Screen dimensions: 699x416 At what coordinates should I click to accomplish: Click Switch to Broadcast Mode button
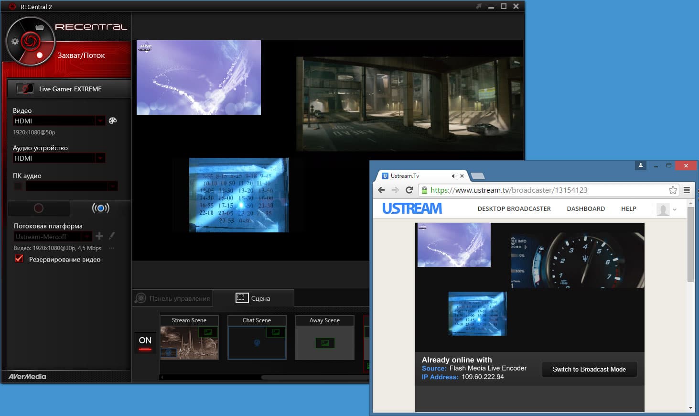[589, 369]
